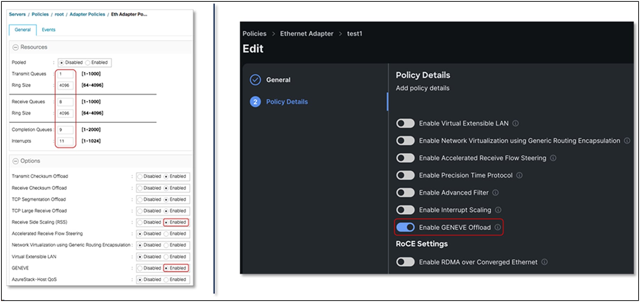Click info icon beside Accelerated Receive Flow Steering toggle

pyautogui.click(x=553, y=158)
